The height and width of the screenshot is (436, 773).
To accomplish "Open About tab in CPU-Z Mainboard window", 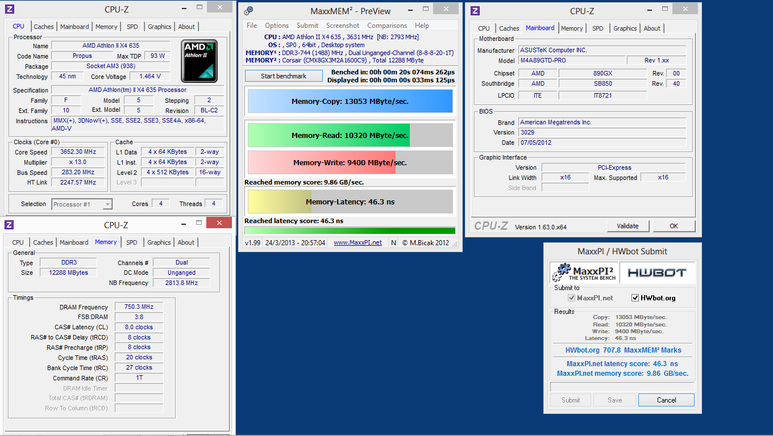I will (x=652, y=28).
